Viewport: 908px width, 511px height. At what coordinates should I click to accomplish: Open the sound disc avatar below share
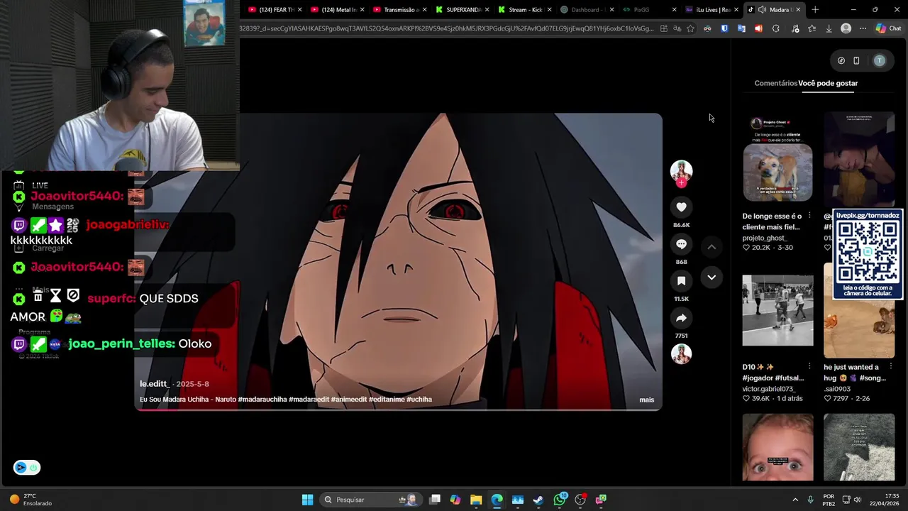pyautogui.click(x=681, y=353)
